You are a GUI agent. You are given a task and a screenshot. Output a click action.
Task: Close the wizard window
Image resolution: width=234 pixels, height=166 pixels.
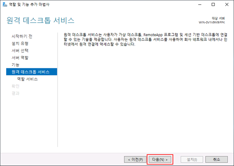227,5
